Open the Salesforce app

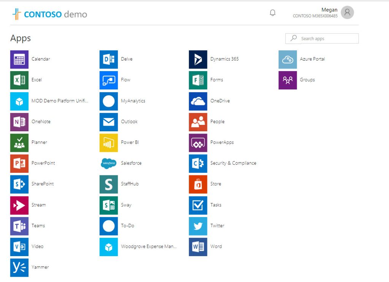click(108, 163)
